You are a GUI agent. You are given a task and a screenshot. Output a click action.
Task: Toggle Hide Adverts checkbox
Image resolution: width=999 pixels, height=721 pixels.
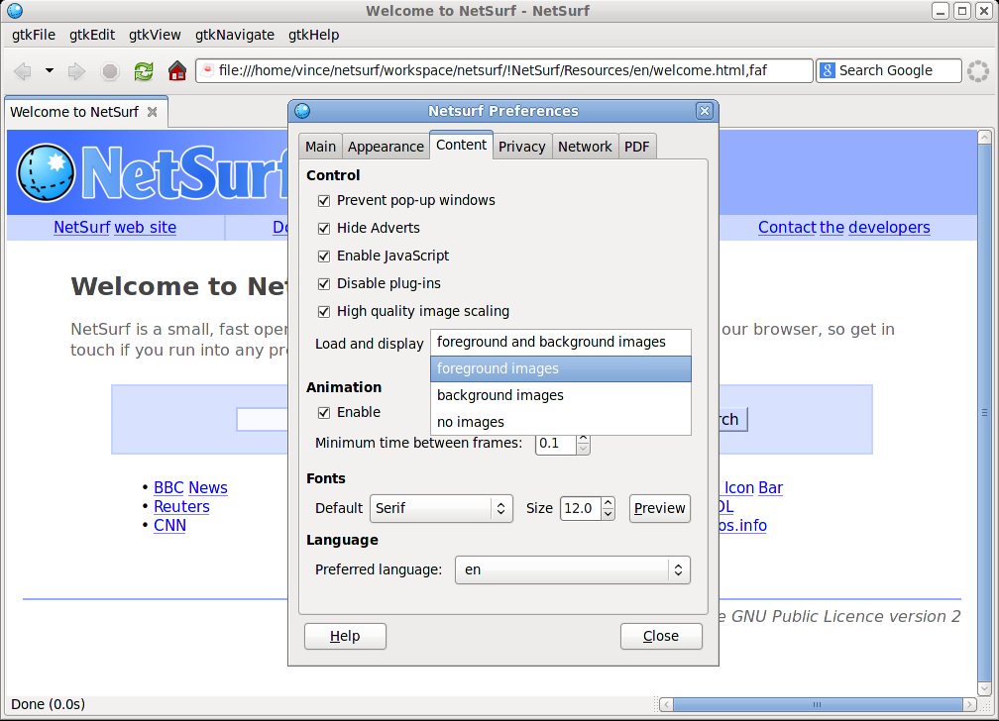pos(324,228)
